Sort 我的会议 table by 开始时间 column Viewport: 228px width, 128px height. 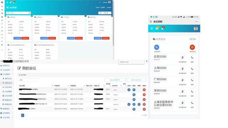(61, 86)
